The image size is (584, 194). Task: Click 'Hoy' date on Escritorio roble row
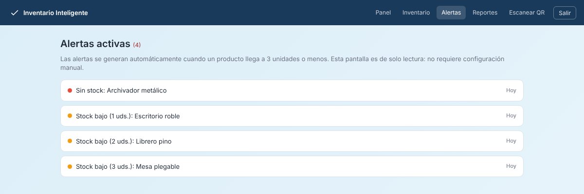(x=511, y=115)
